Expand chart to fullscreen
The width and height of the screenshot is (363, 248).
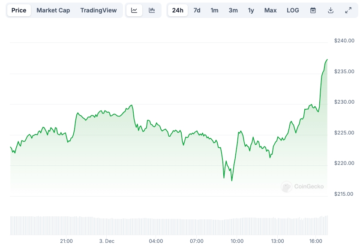coord(348,10)
